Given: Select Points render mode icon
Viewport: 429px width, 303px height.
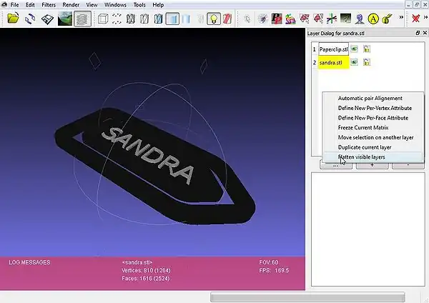Looking at the screenshot, I should click(x=116, y=19).
